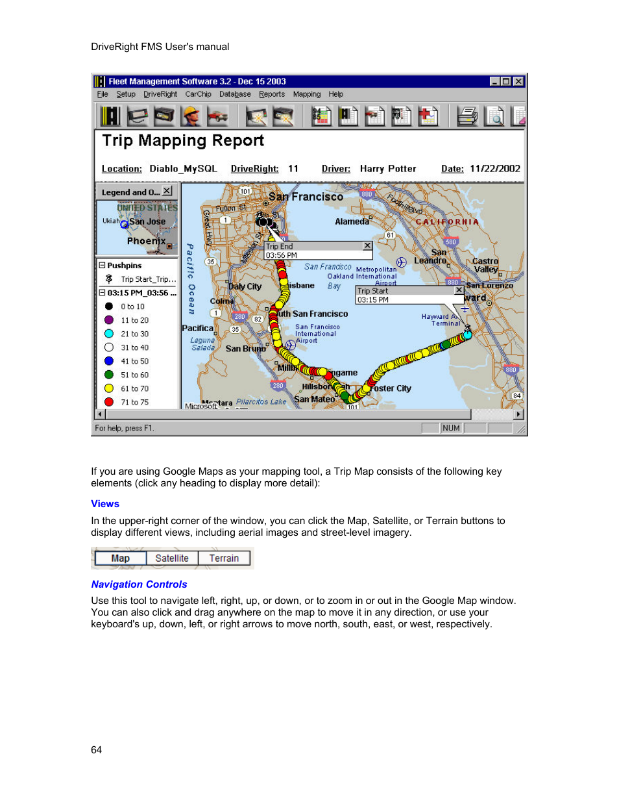Click the cyan 21 to 30 speed swatch
The image size is (619, 802).
tap(109, 334)
